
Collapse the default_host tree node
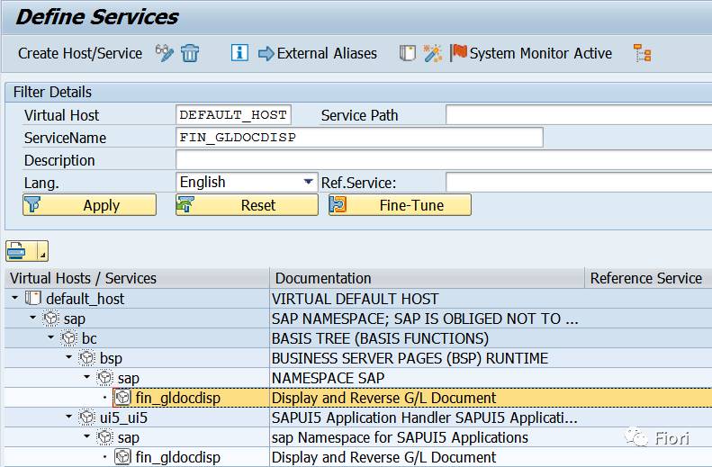pos(15,298)
